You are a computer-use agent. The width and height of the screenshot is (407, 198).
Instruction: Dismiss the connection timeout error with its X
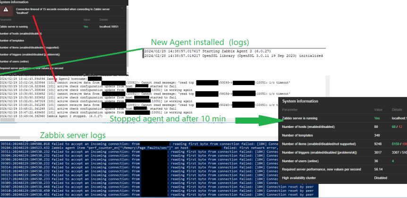click(122, 8)
